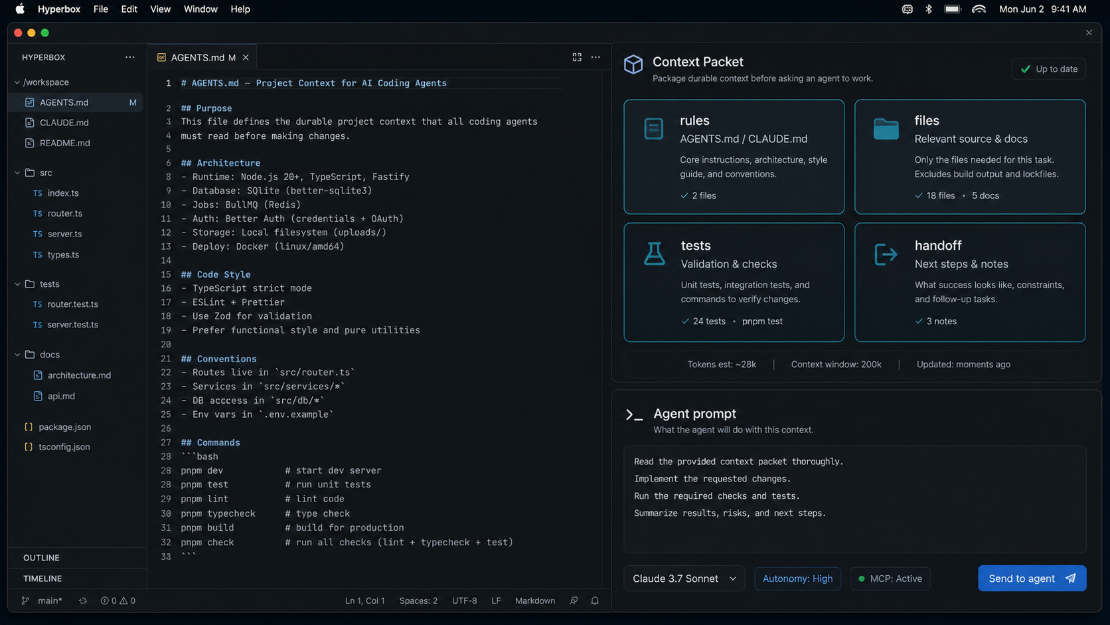Click Send to agent button
1110x625 pixels.
pyautogui.click(x=1032, y=579)
